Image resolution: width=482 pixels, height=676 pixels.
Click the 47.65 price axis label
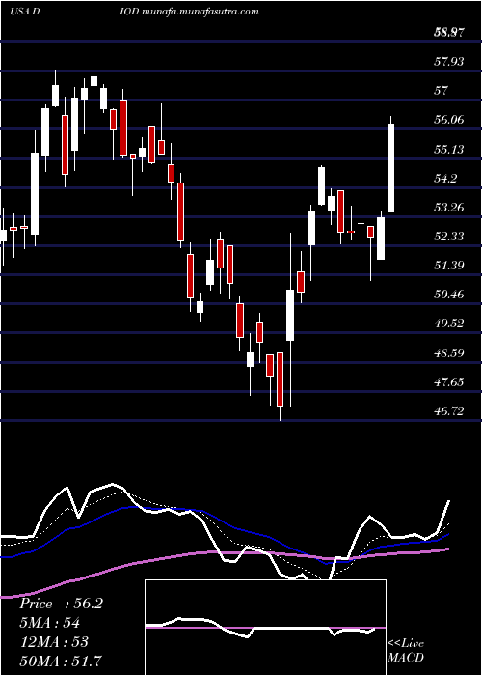(449, 381)
